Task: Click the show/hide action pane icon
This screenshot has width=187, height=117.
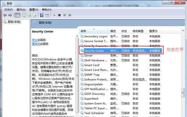Action: click(x=47, y=15)
